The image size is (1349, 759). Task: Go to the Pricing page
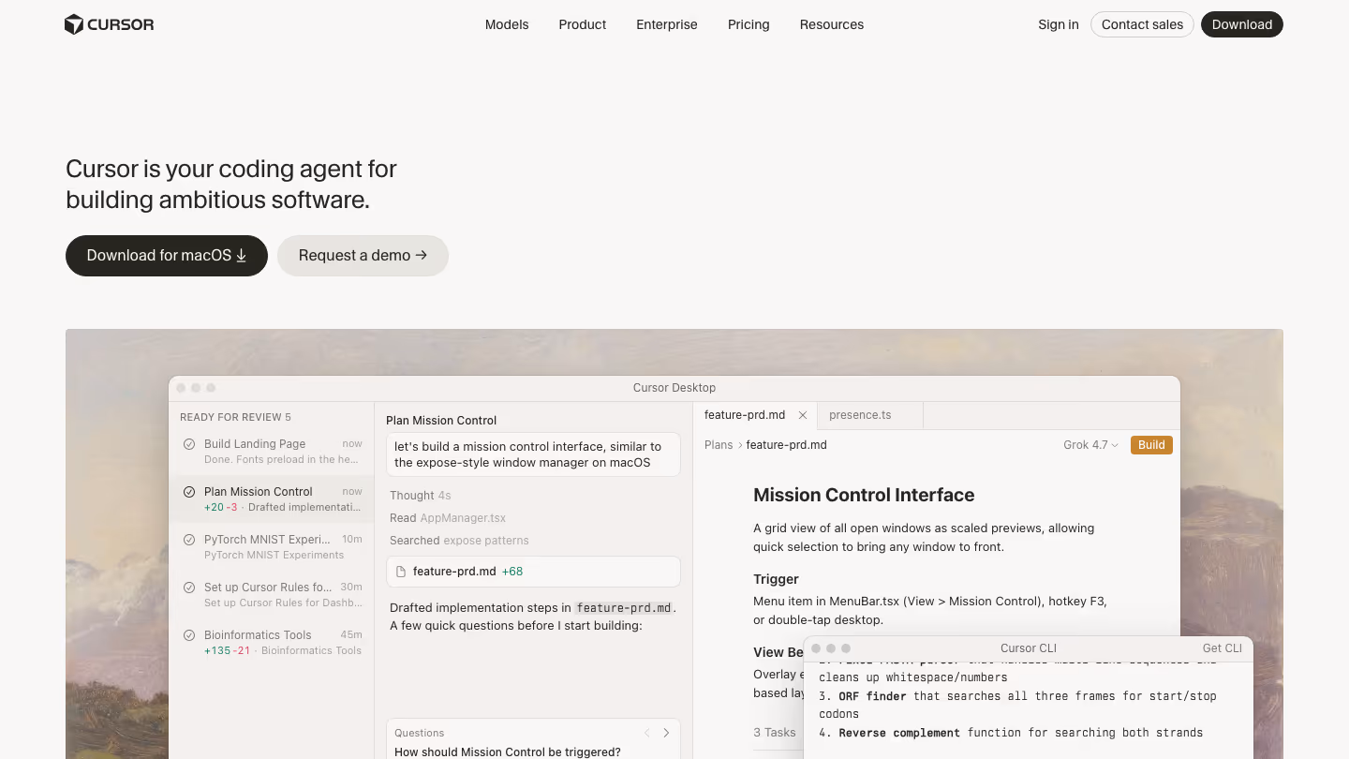tap(749, 24)
